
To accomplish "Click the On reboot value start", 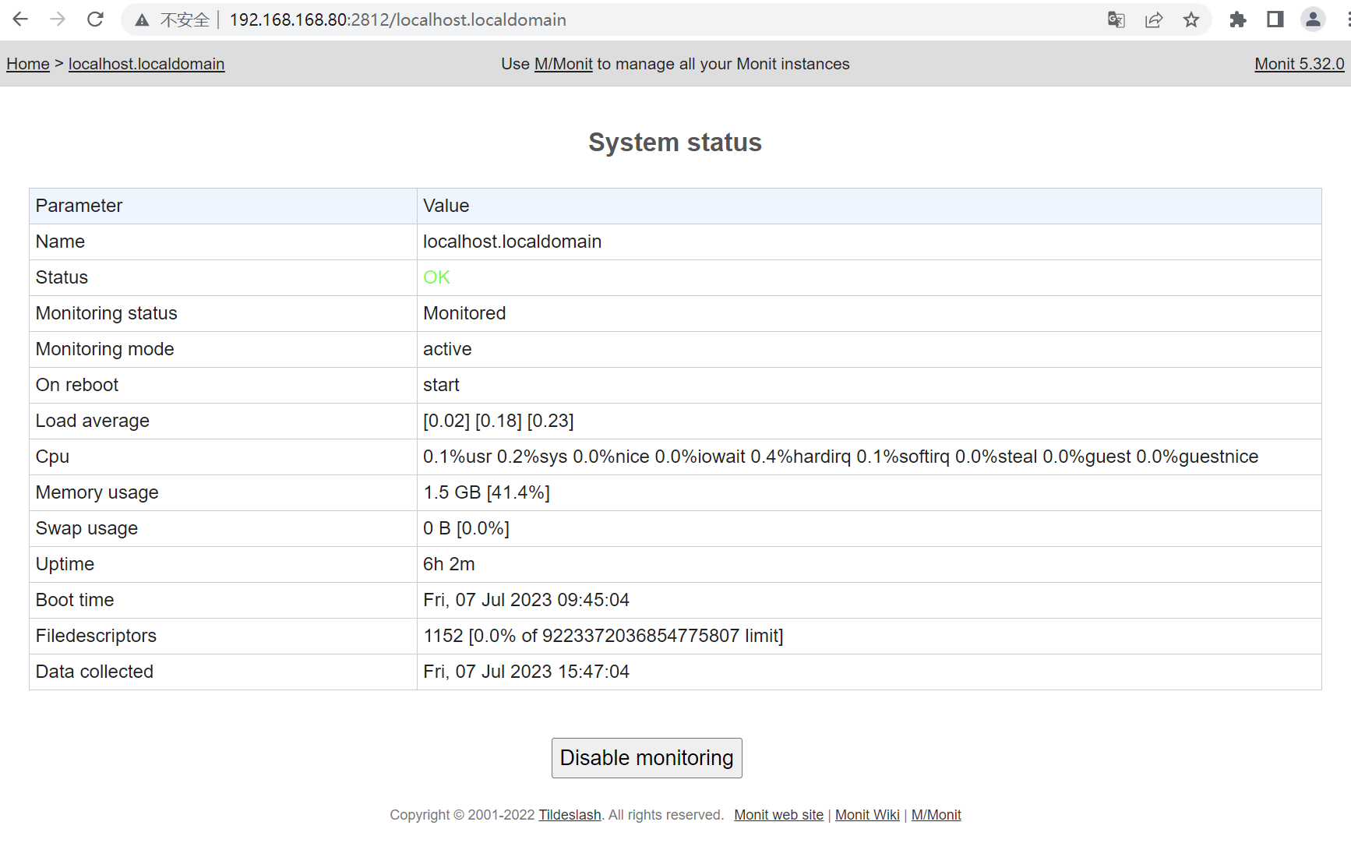I will coord(441,385).
